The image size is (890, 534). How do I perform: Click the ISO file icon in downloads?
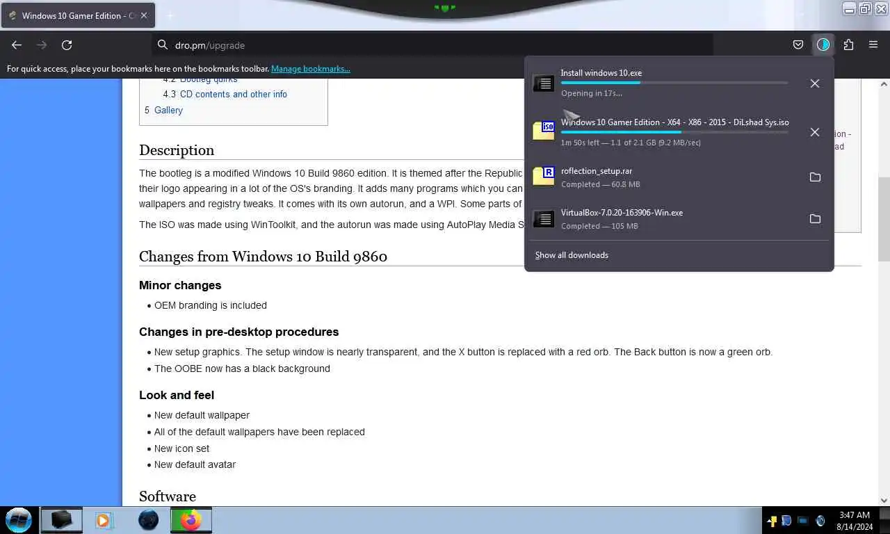[544, 130]
